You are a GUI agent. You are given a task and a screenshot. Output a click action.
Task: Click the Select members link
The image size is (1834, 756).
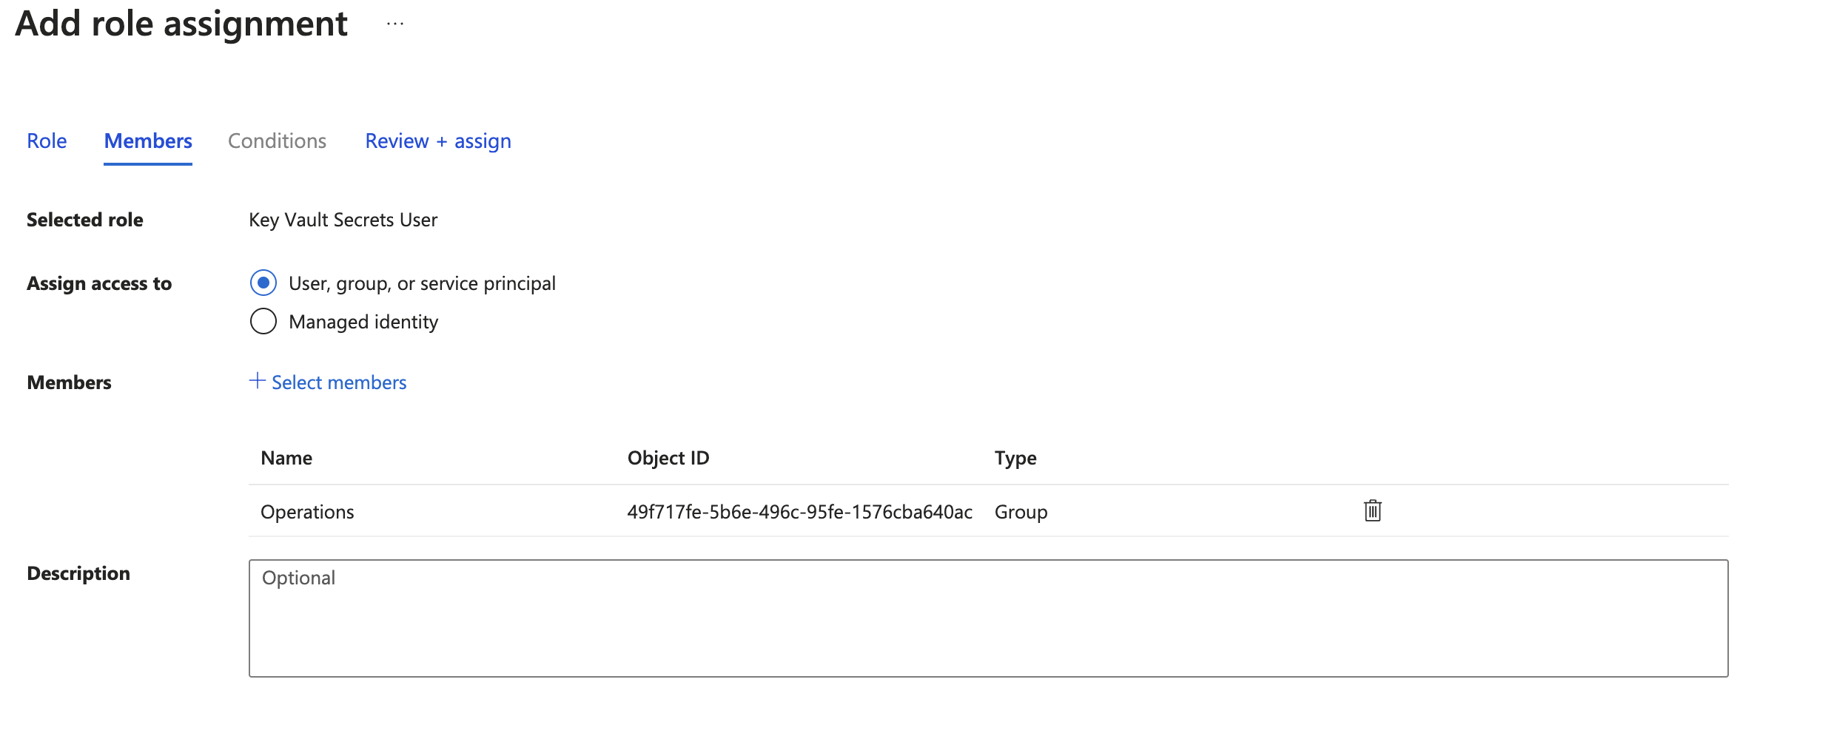(338, 382)
